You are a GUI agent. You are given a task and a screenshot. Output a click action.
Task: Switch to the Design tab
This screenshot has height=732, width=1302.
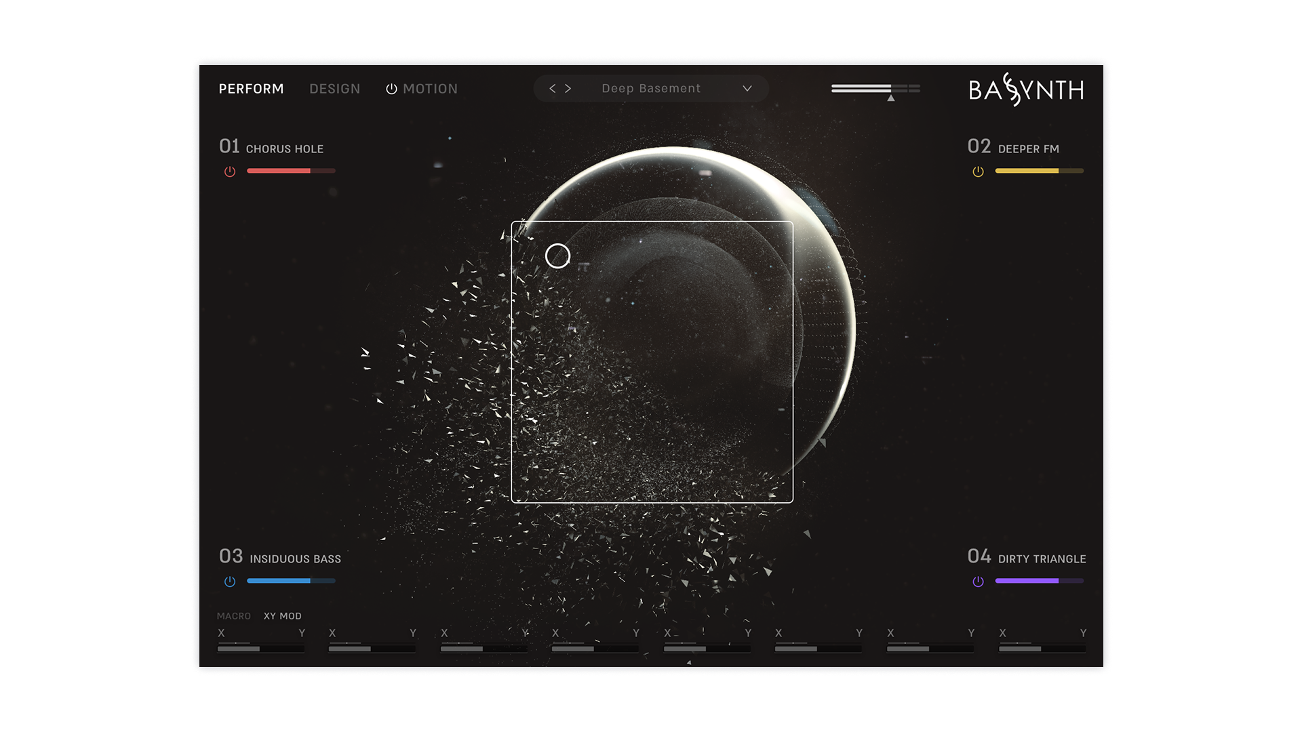point(334,89)
